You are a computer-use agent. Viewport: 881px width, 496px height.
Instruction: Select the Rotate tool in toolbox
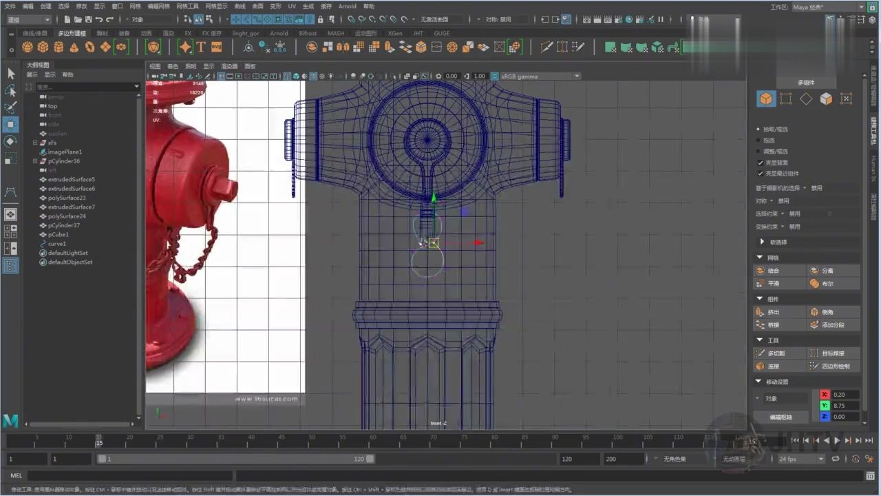point(10,141)
